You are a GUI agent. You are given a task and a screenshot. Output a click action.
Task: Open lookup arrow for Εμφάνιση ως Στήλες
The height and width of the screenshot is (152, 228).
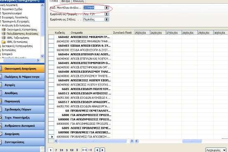coord(107,19)
